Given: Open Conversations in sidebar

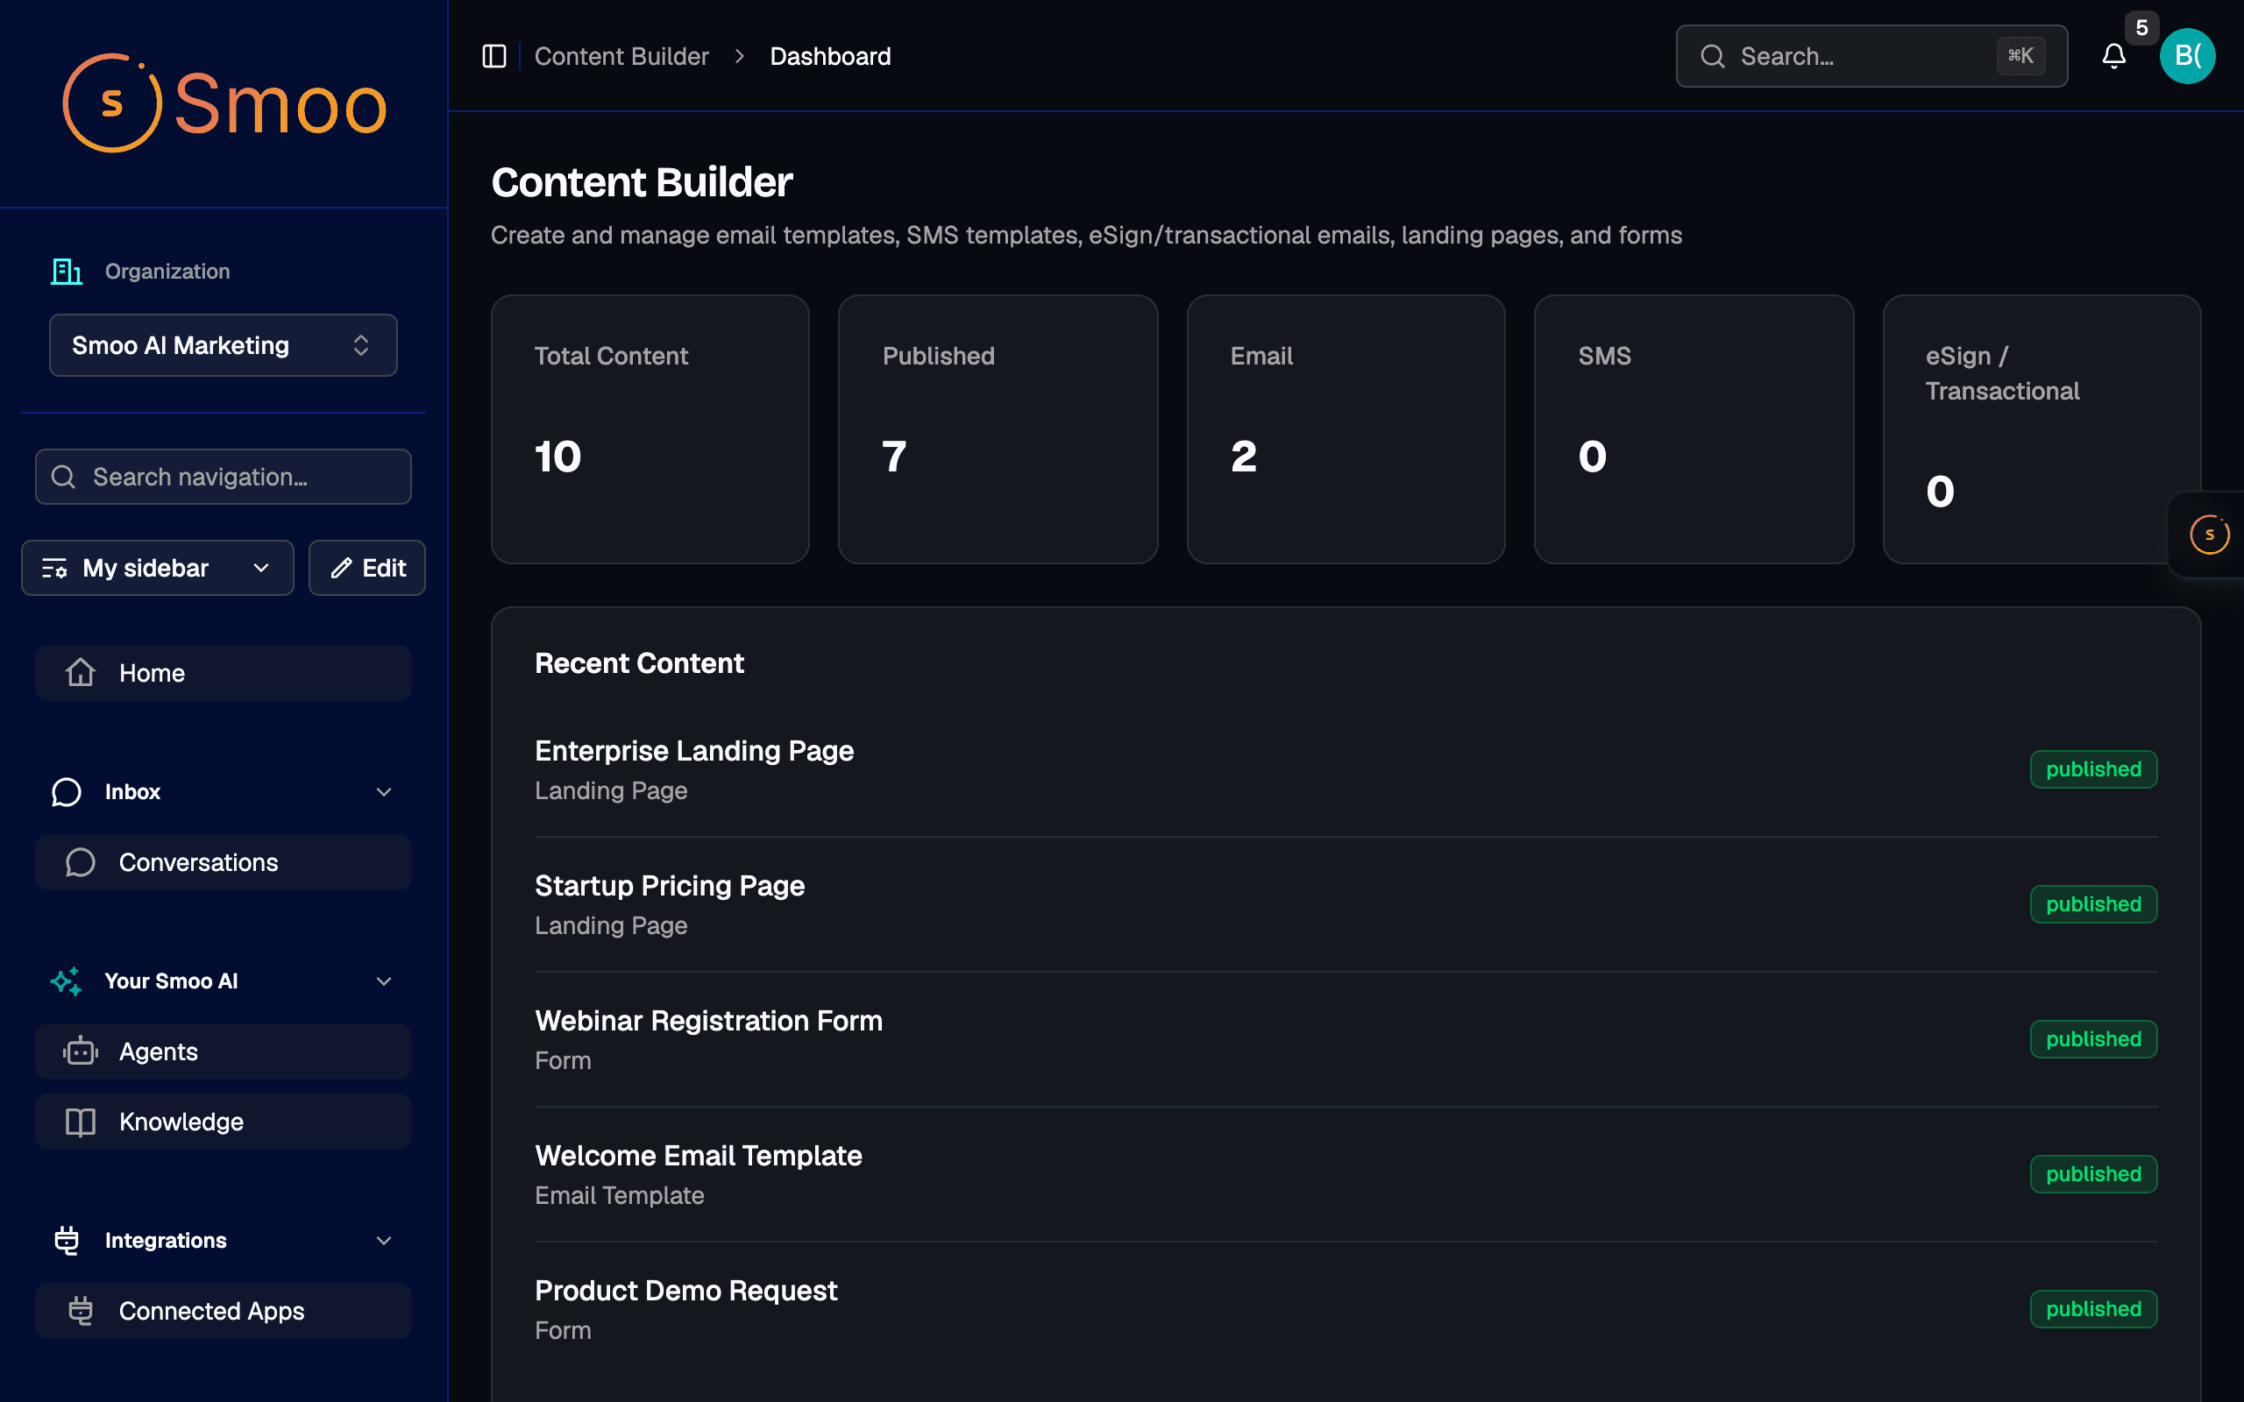Looking at the screenshot, I should click(x=224, y=862).
